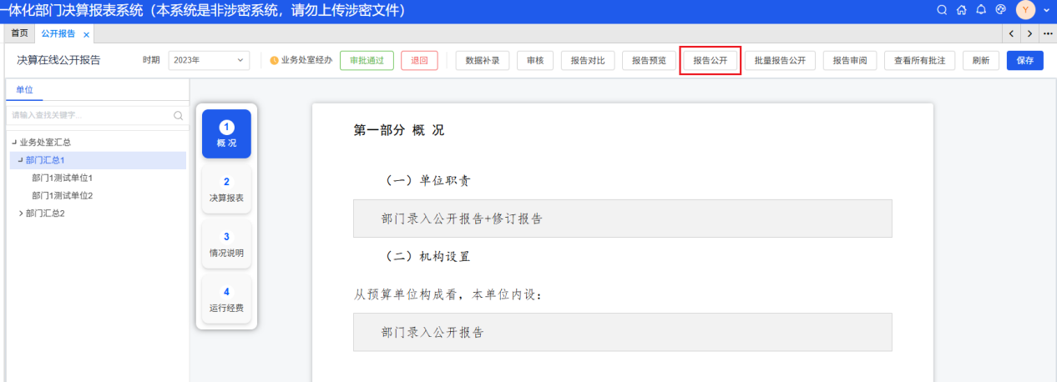Open the theme palette icon
The height and width of the screenshot is (382, 1057).
pyautogui.click(x=1001, y=10)
